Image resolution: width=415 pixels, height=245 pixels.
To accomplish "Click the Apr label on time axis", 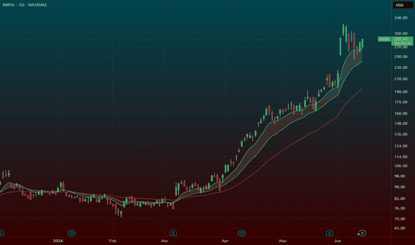I will tap(225, 241).
